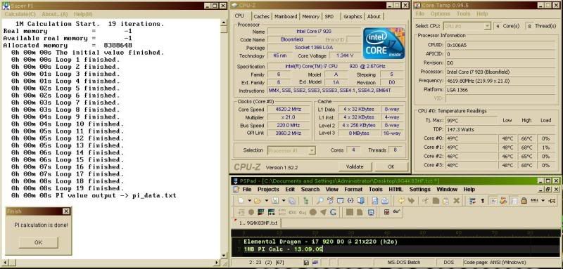Click 'Loop 19 finished' line in Super PI
The height and width of the screenshot is (269, 563).
[67, 188]
